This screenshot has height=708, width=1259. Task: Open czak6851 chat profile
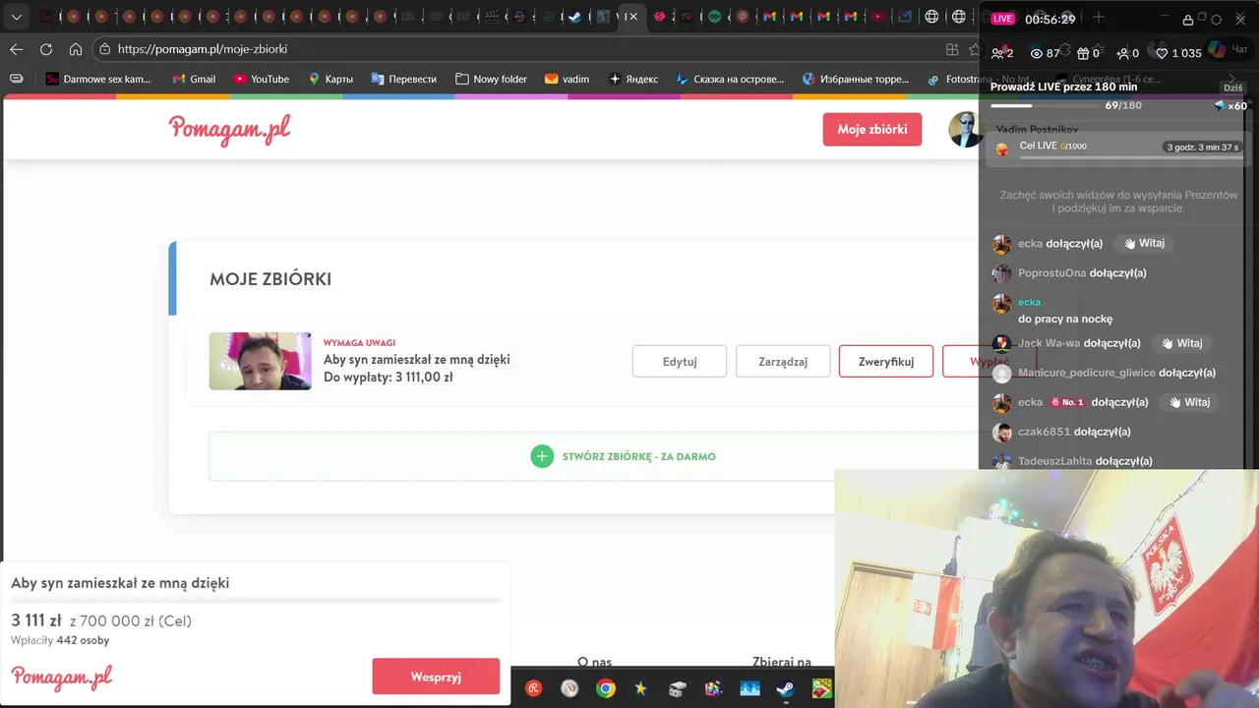(x=1045, y=432)
